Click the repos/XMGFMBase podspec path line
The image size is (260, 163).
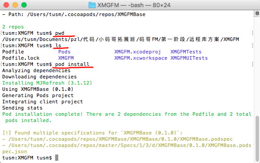pos(117,139)
